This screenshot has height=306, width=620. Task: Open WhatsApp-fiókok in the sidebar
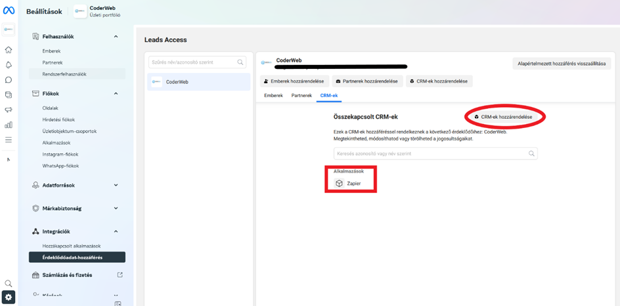click(60, 165)
